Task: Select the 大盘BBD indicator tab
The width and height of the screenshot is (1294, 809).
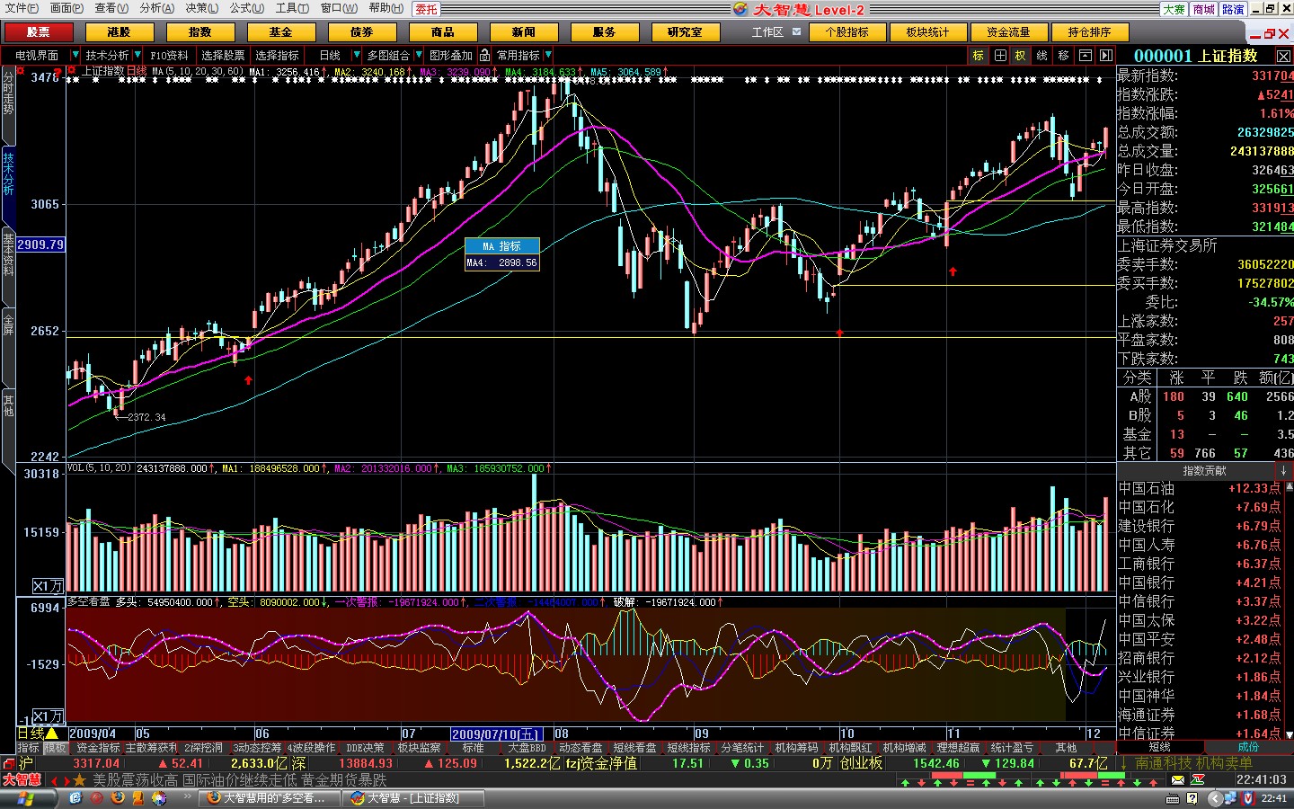Action: 527,748
